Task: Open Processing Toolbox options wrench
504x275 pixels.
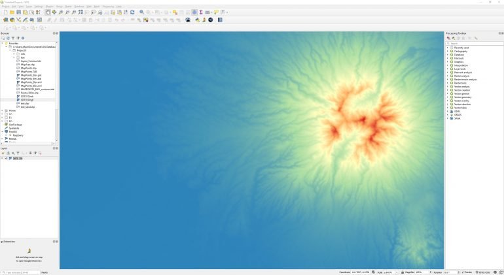Action: [x=476, y=38]
